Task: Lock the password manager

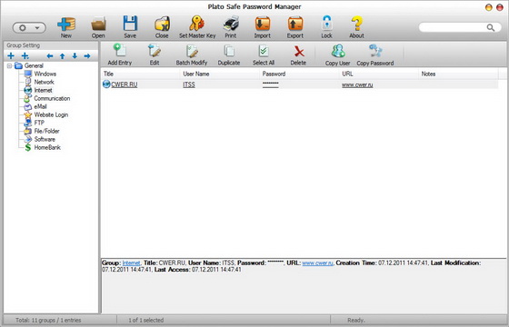Action: coord(326,27)
